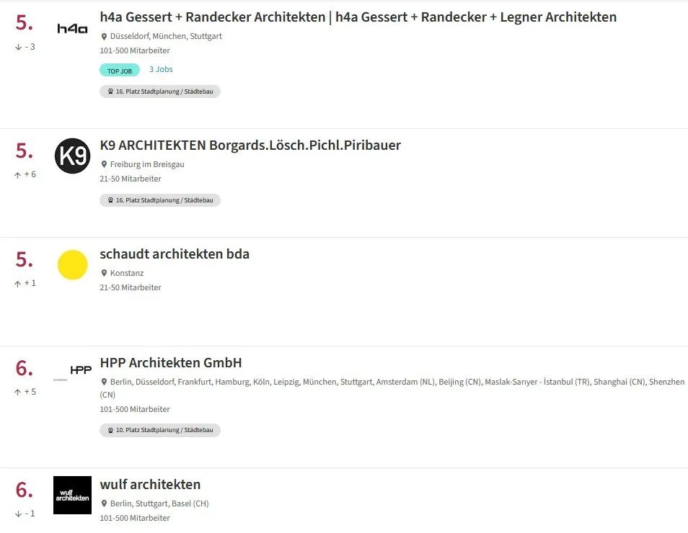The width and height of the screenshot is (688, 533).
Task: Click rank number 5 of the h4a entry
Action: tap(24, 23)
